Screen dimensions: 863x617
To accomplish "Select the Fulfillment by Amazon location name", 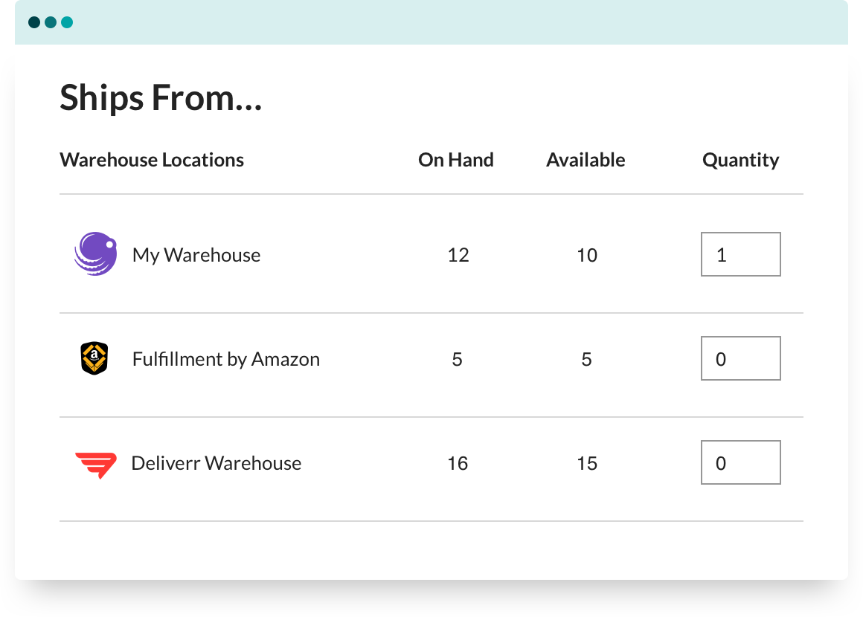I will [226, 359].
